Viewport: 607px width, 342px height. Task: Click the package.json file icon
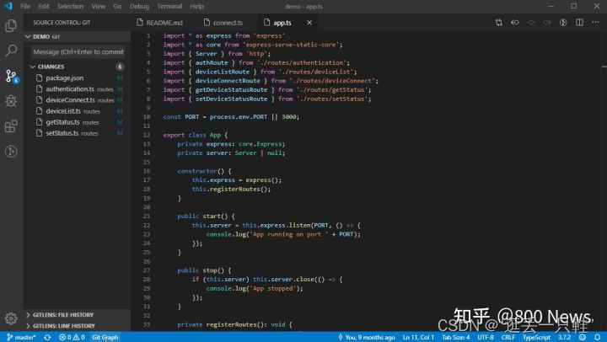[x=39, y=77]
